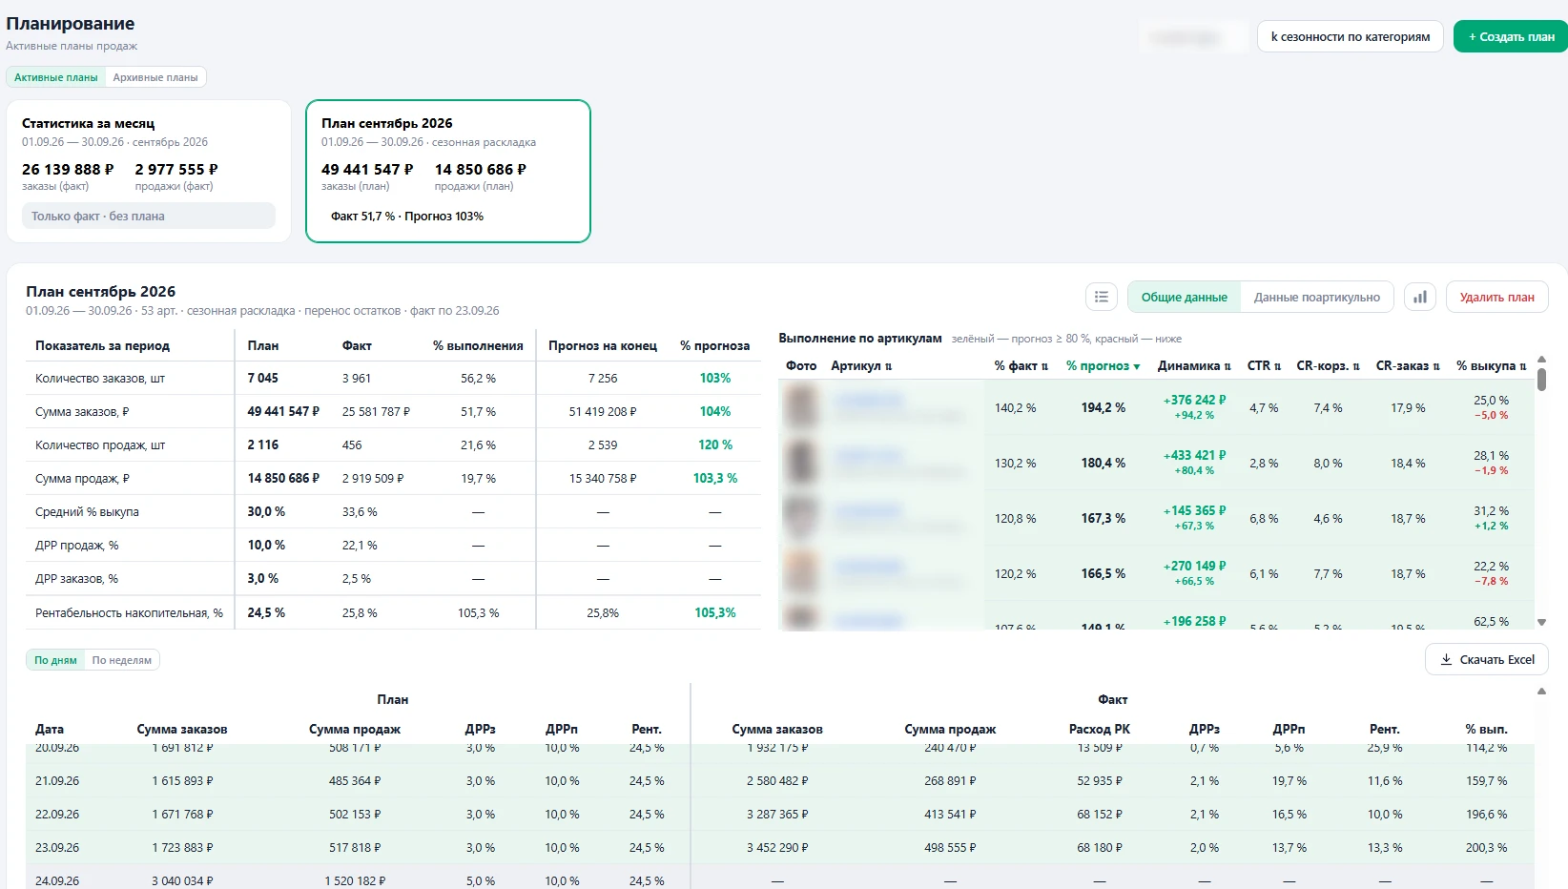1568x889 pixels.
Task: Open the Статистика за месяц card
Action: click(x=149, y=171)
